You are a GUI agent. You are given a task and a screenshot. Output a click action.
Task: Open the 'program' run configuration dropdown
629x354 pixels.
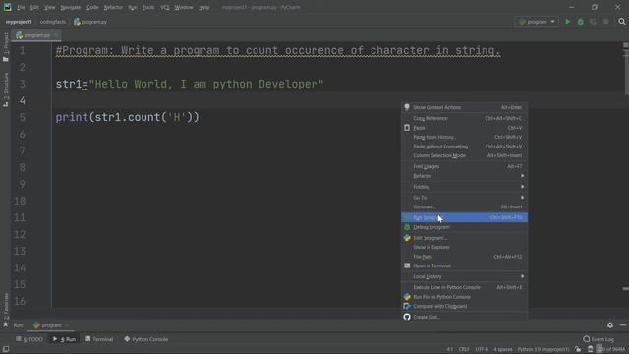click(538, 22)
